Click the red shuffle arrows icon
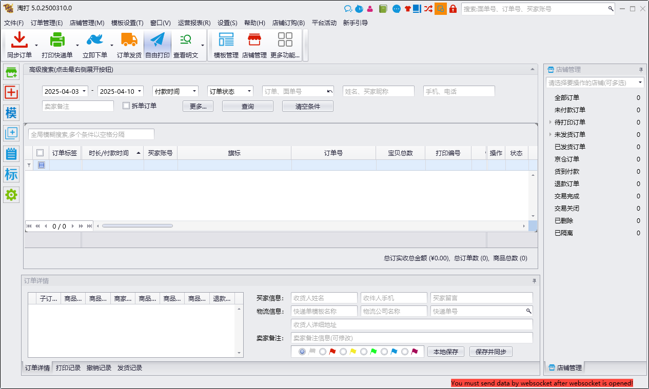Image resolution: width=649 pixels, height=389 pixels. pyautogui.click(x=428, y=9)
